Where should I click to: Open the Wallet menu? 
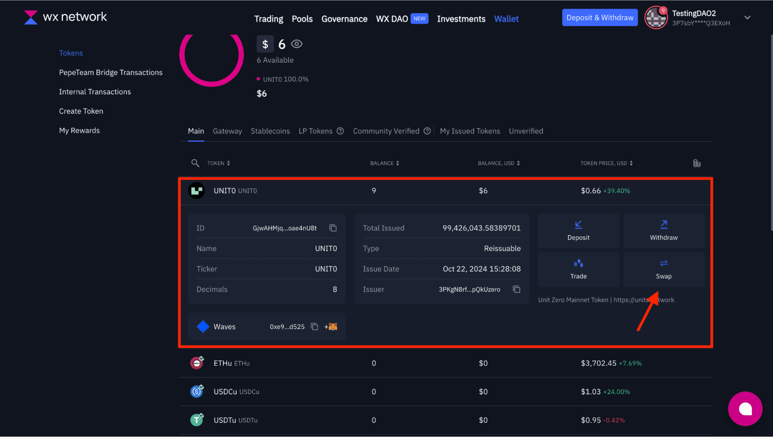click(506, 19)
